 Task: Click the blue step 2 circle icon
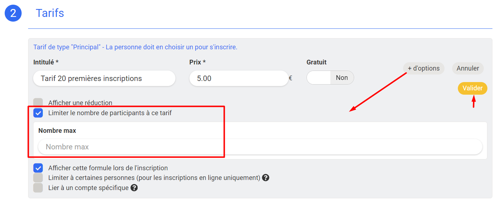[13, 13]
